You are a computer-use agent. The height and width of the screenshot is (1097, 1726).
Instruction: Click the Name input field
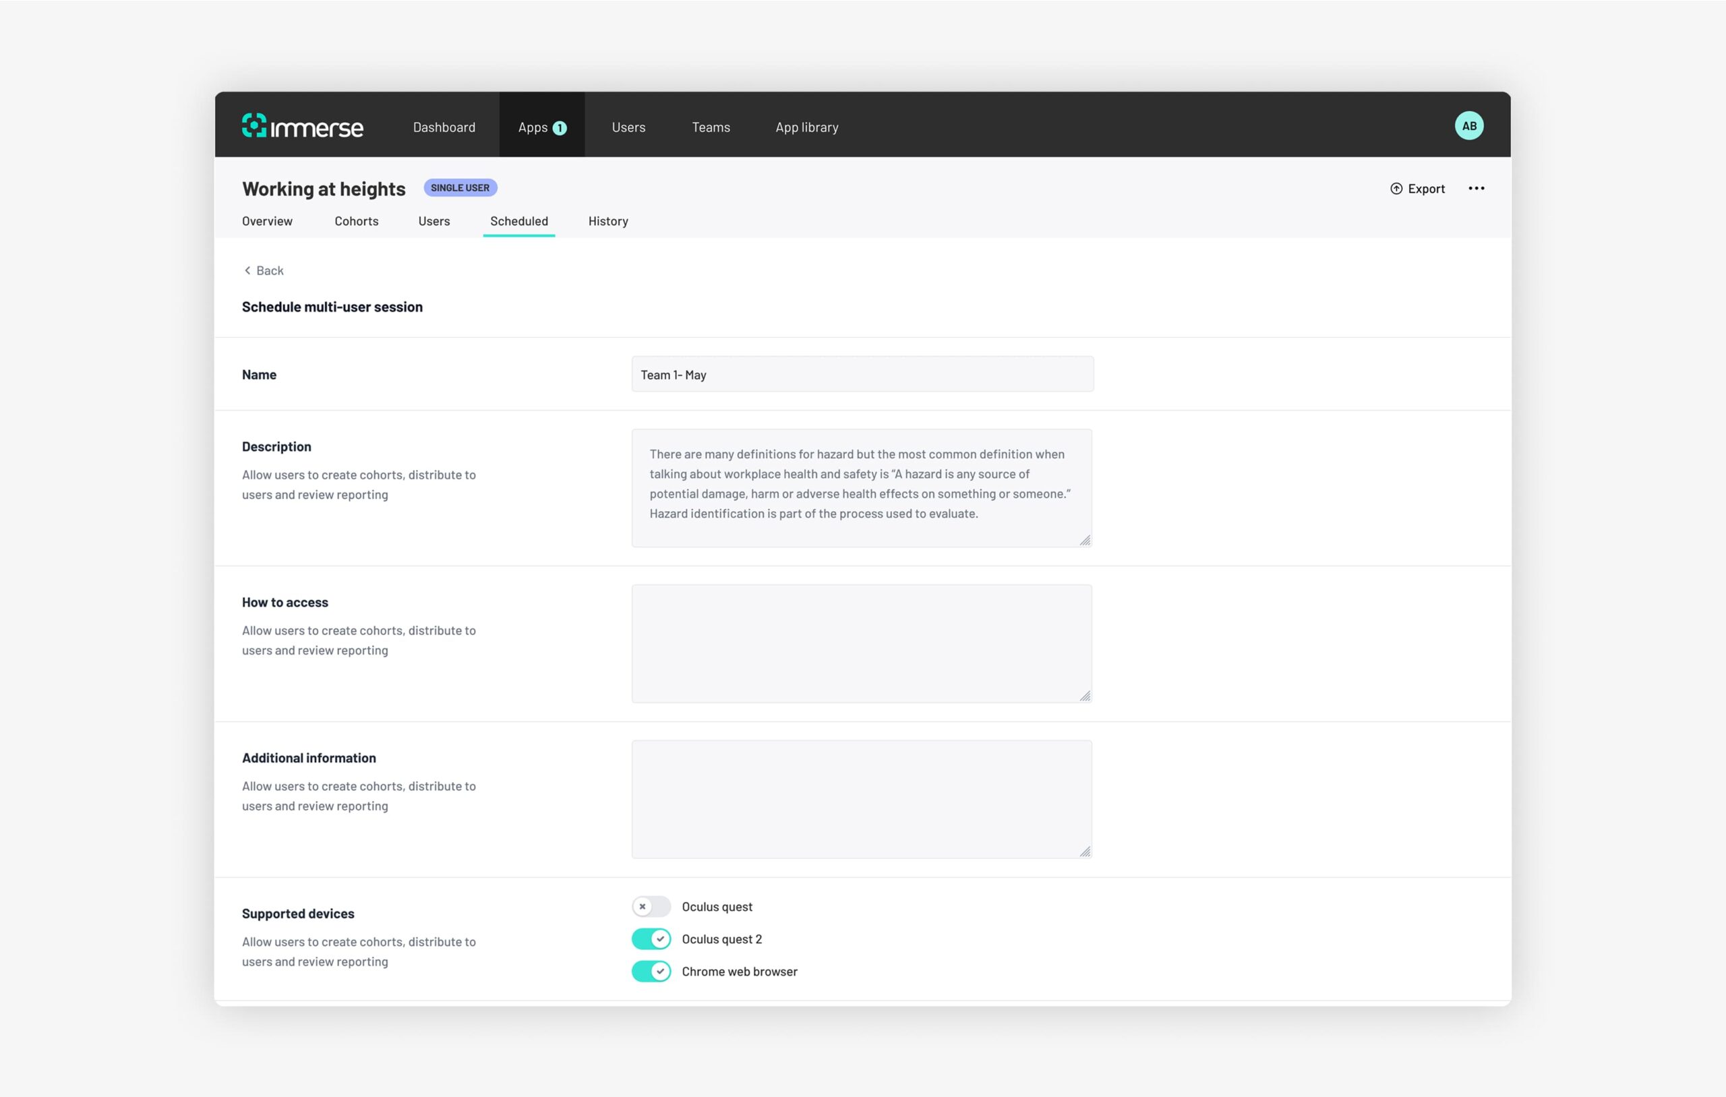[x=862, y=374]
